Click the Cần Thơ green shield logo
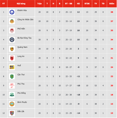This screenshot has height=118, width=117. [12, 76]
